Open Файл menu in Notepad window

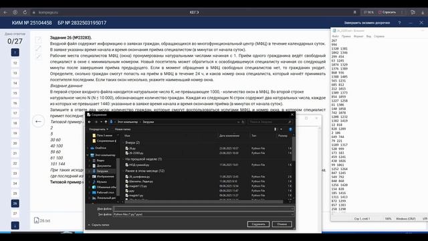point(336,36)
